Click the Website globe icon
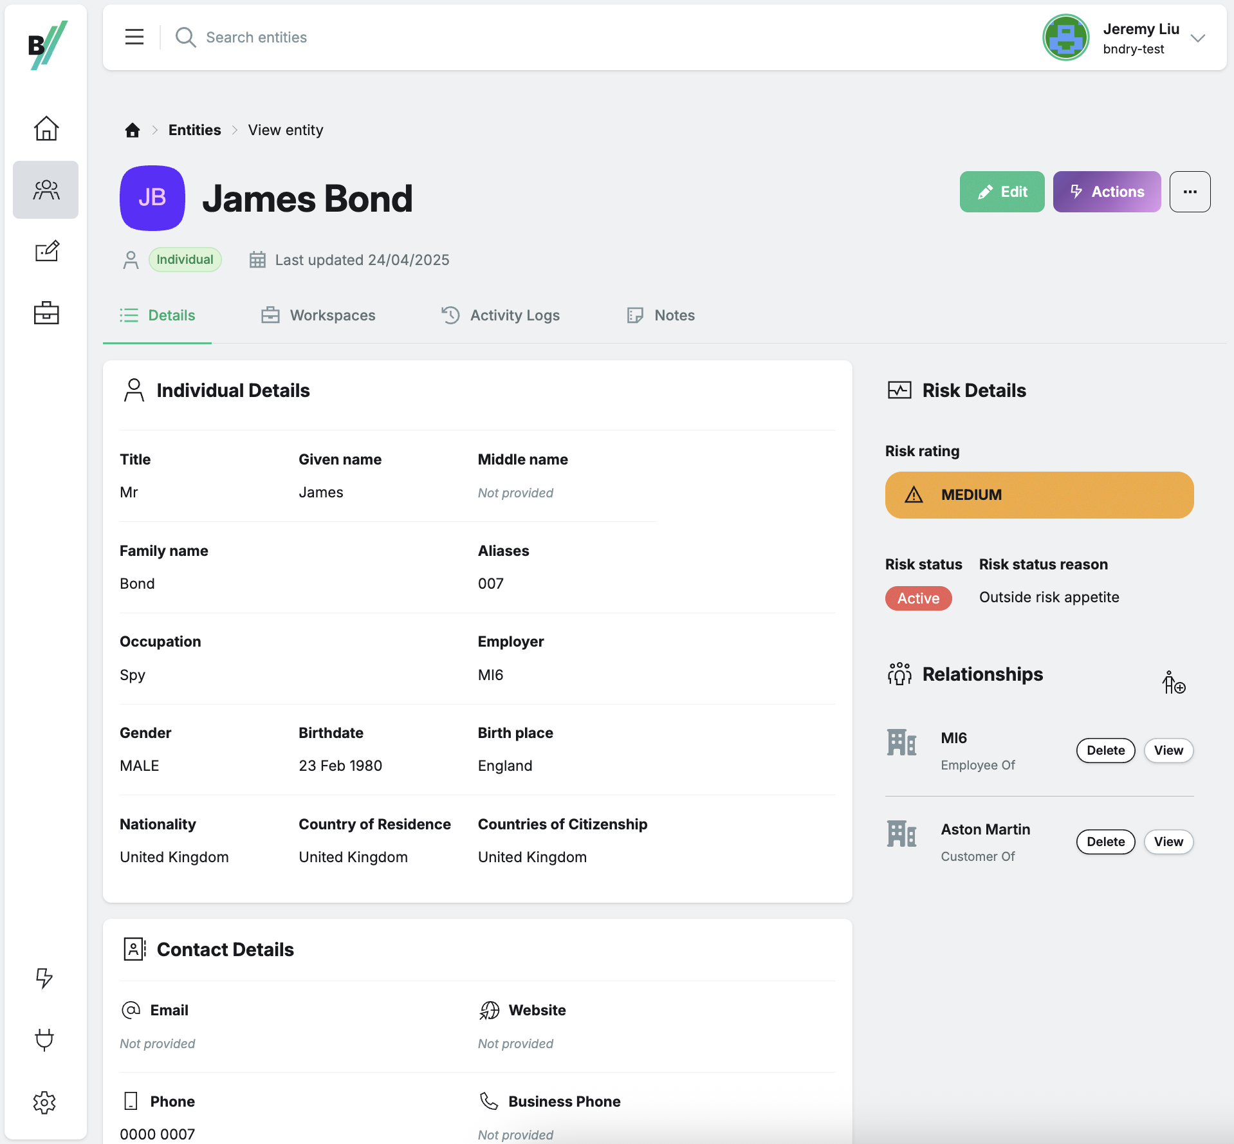The width and height of the screenshot is (1234, 1144). 489,1010
